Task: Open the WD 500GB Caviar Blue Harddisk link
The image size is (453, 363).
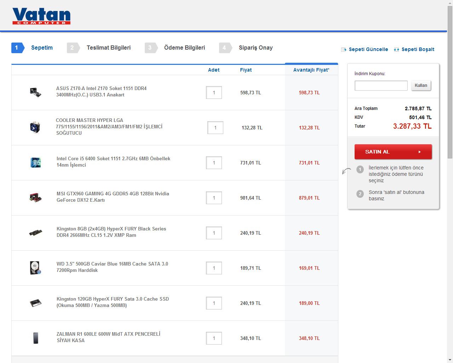Action: pos(112,267)
